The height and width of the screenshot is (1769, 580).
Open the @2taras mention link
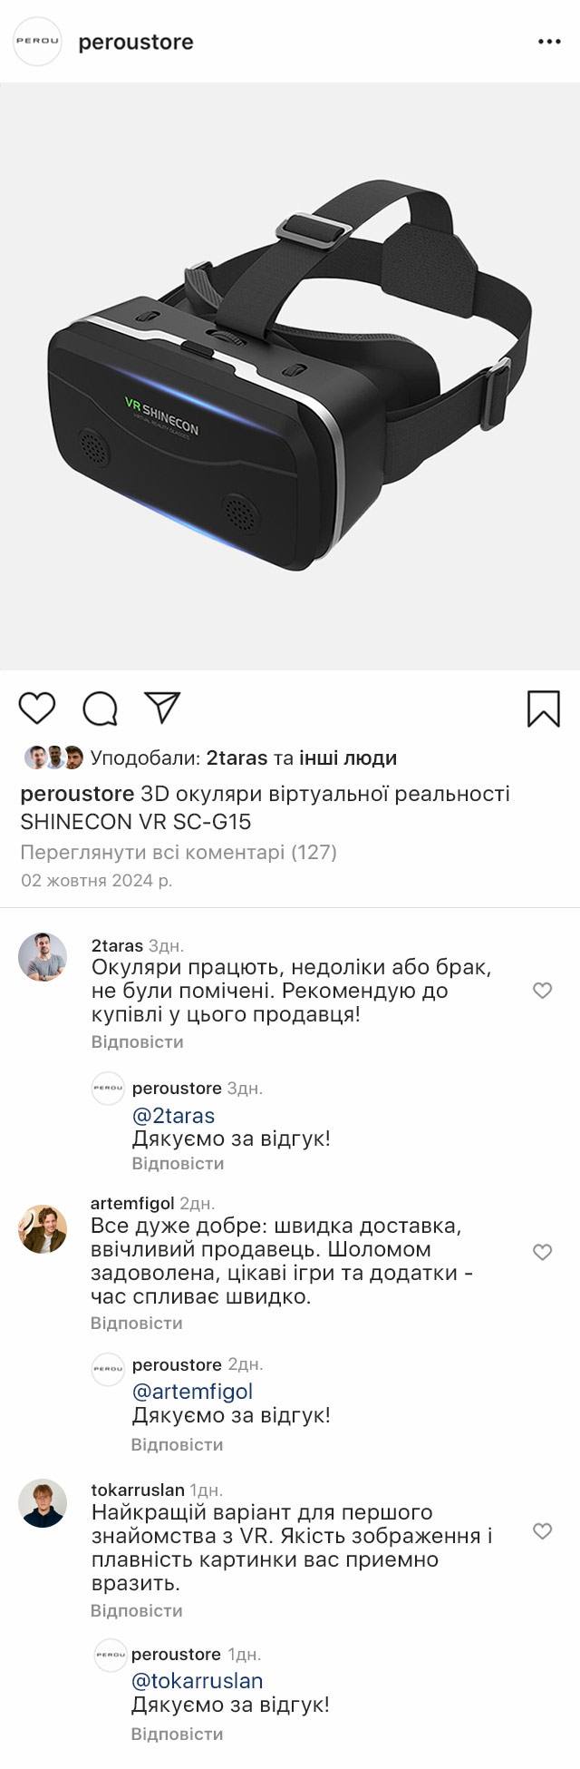coord(173,1115)
